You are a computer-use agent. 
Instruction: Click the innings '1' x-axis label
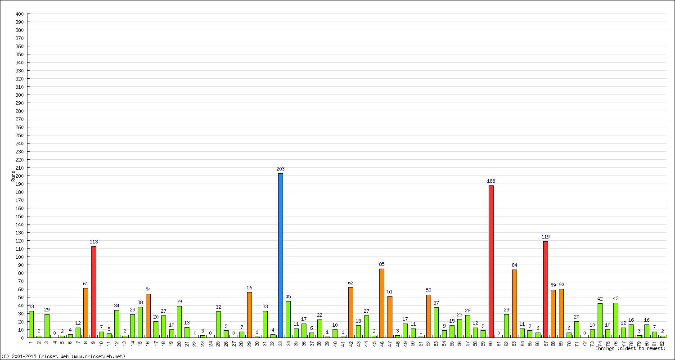coord(31,343)
